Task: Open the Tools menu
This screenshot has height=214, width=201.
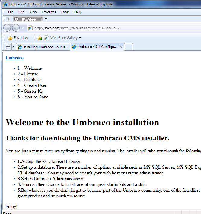Action: click(x=65, y=12)
